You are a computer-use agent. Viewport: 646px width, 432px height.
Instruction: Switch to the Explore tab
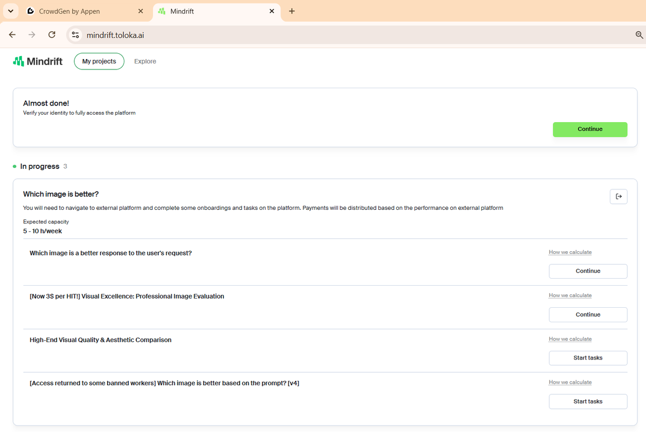point(145,61)
